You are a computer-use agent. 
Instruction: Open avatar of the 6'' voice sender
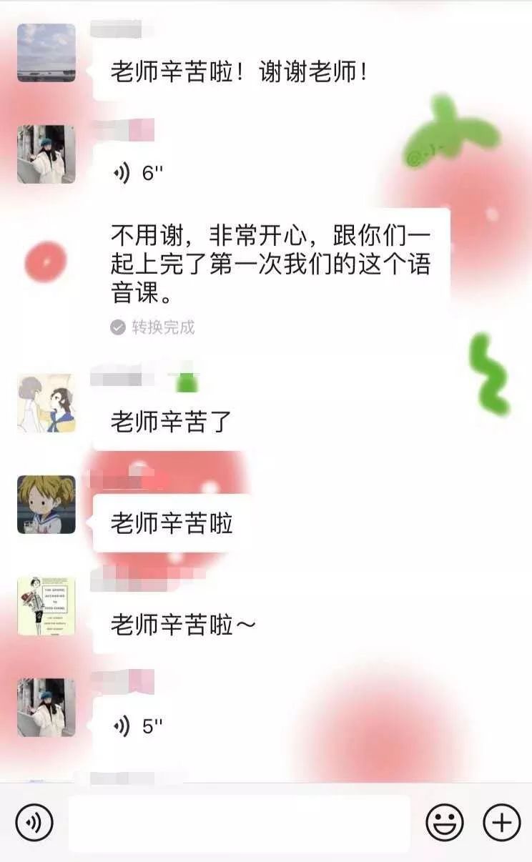tap(46, 154)
